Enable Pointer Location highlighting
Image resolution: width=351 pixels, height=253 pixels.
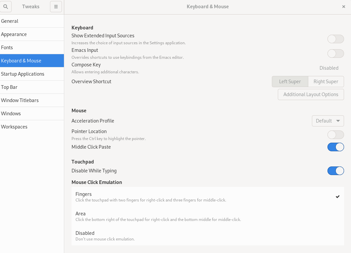(335, 134)
